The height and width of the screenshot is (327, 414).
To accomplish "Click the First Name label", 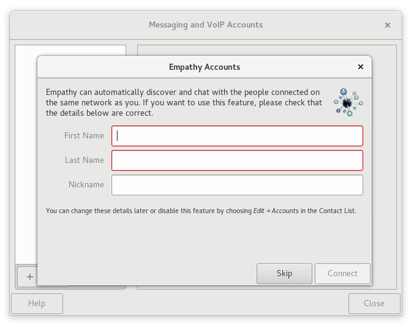I will (84, 135).
